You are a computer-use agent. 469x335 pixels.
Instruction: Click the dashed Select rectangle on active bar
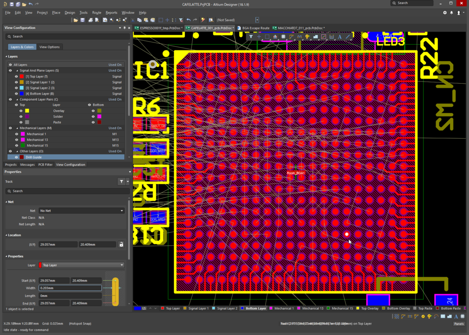(x=267, y=37)
